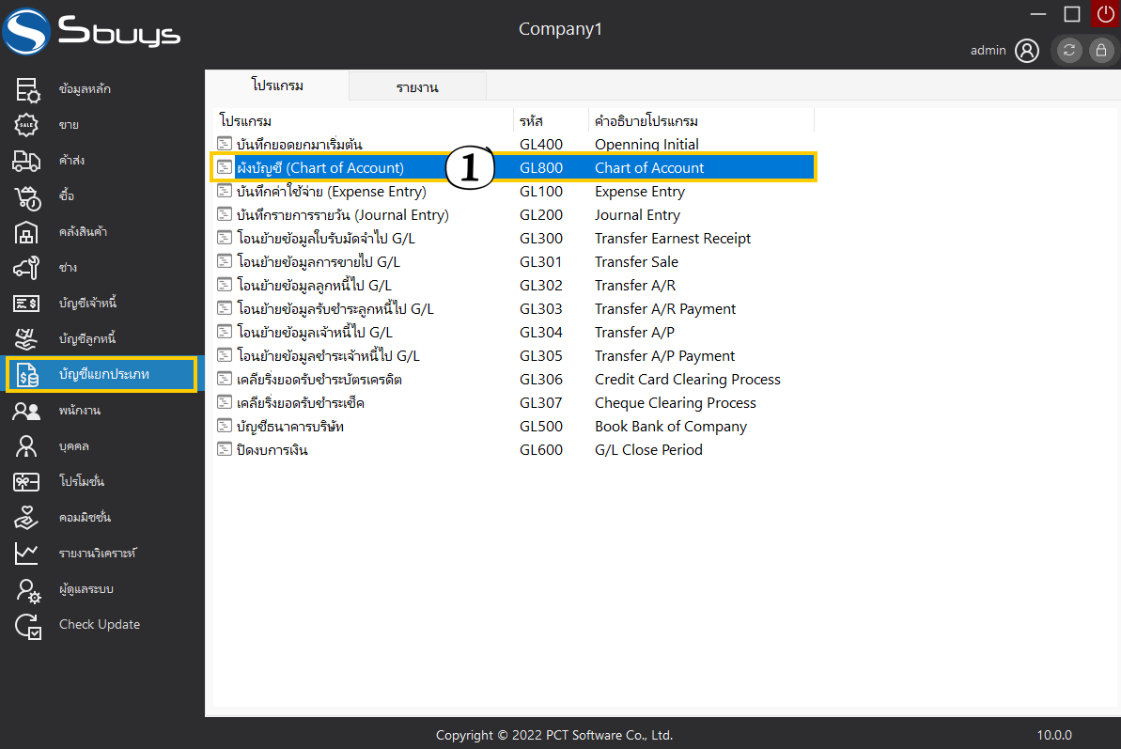Screen dimensions: 1121x749
Task: Click the คำอธิบายโปรแกรม column header
Action: click(646, 121)
